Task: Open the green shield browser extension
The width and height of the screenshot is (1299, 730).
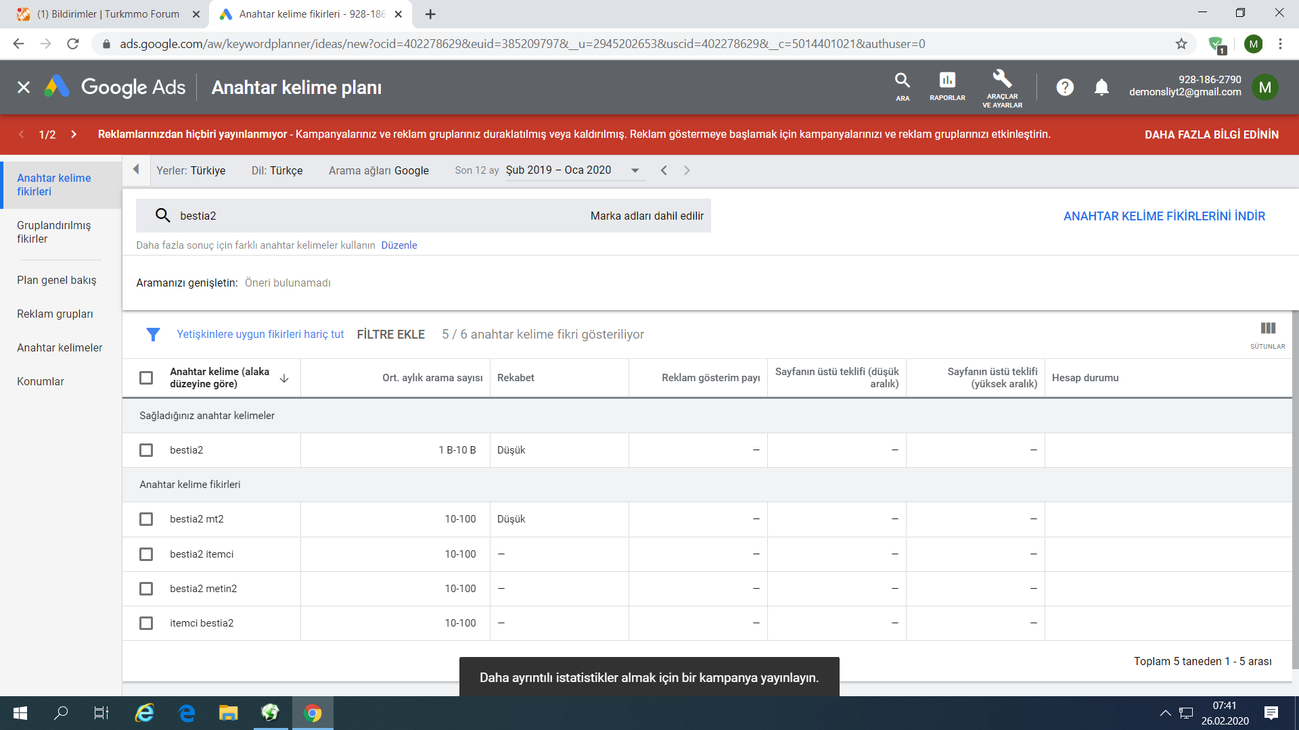Action: (1216, 45)
